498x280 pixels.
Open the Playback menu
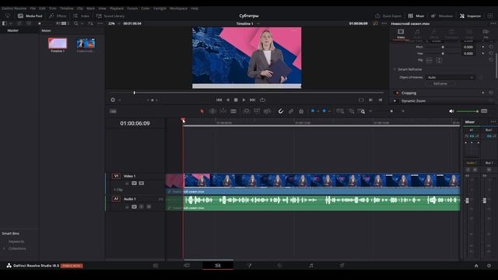click(117, 9)
